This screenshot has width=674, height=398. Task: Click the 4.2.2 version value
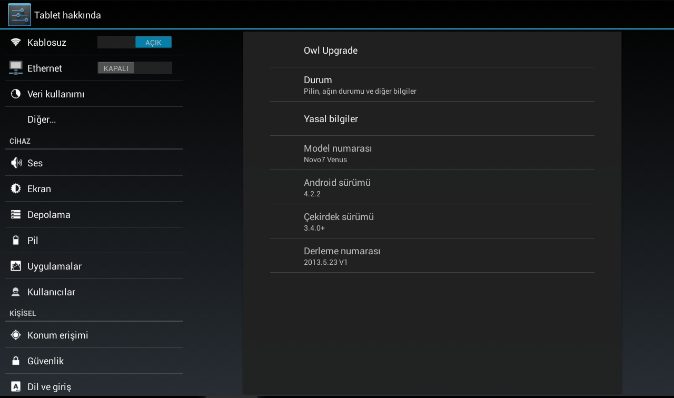[x=312, y=194]
